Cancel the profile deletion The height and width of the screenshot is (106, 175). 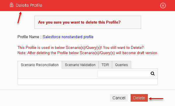[119, 98]
